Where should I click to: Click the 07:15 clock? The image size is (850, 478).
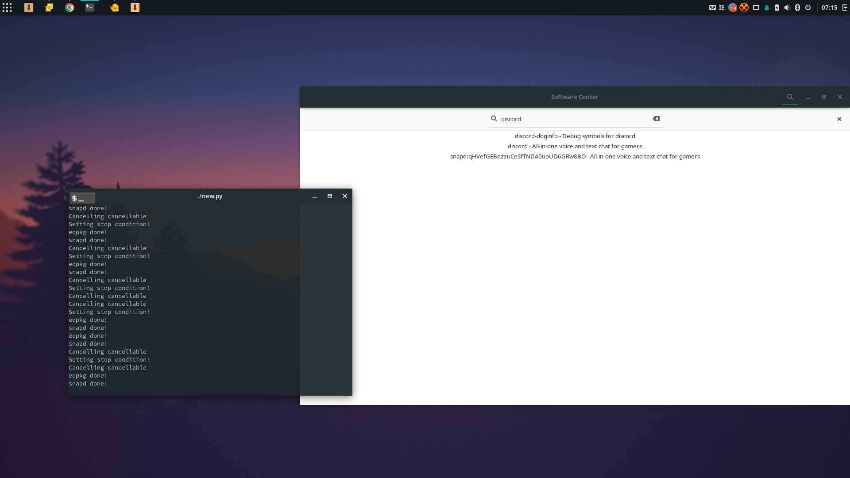829,8
